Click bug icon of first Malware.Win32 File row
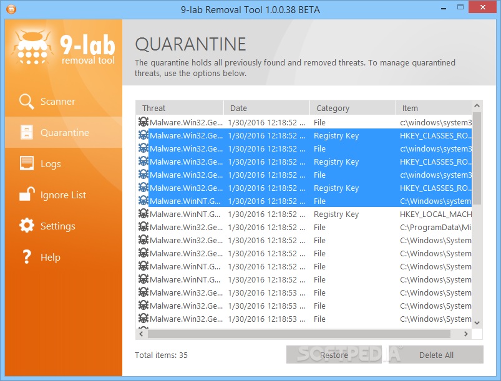 click(143, 122)
